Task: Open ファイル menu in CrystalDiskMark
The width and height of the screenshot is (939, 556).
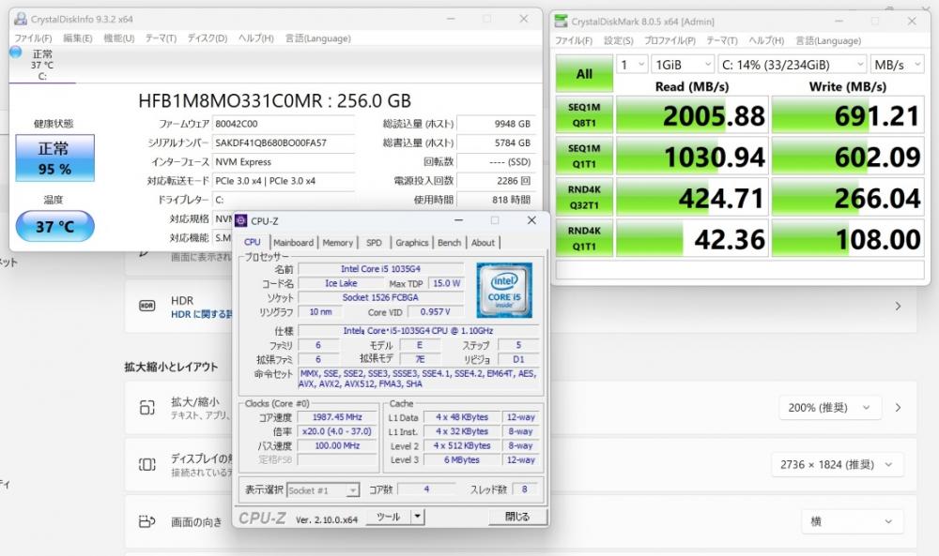Action: click(573, 40)
